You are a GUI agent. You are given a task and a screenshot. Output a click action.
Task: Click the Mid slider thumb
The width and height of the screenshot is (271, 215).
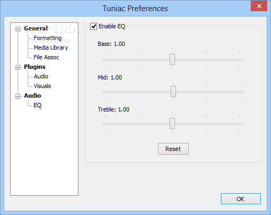pyautogui.click(x=173, y=91)
